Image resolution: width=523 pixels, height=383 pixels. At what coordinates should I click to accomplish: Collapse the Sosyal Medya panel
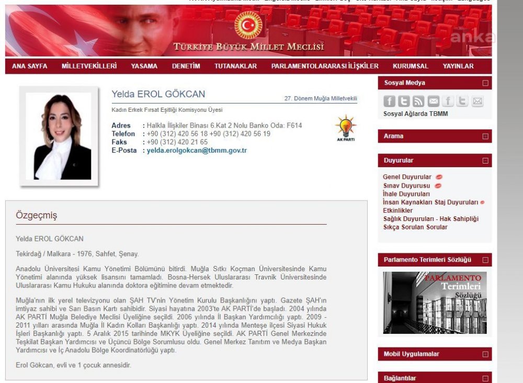(x=485, y=83)
